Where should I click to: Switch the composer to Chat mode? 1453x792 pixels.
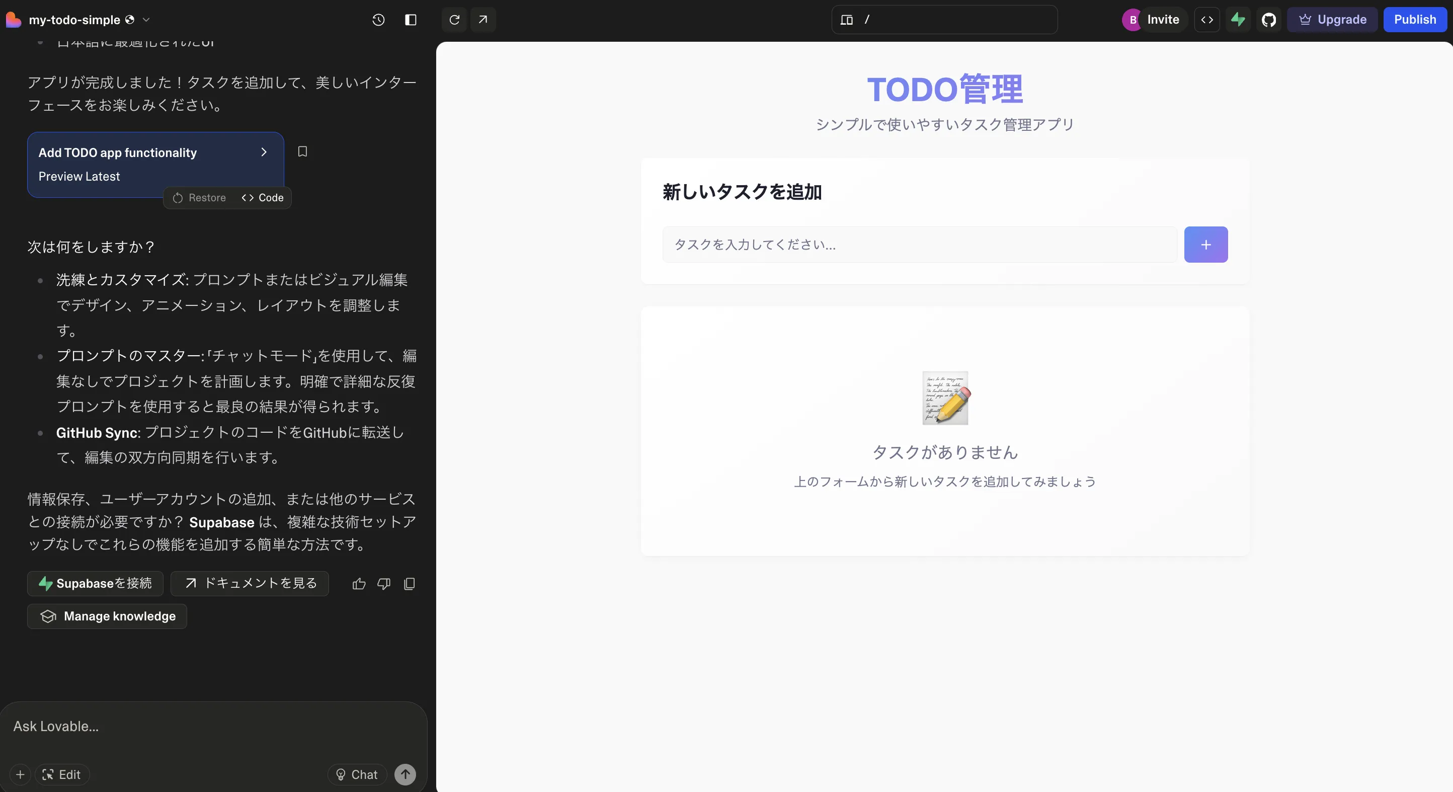pos(357,774)
